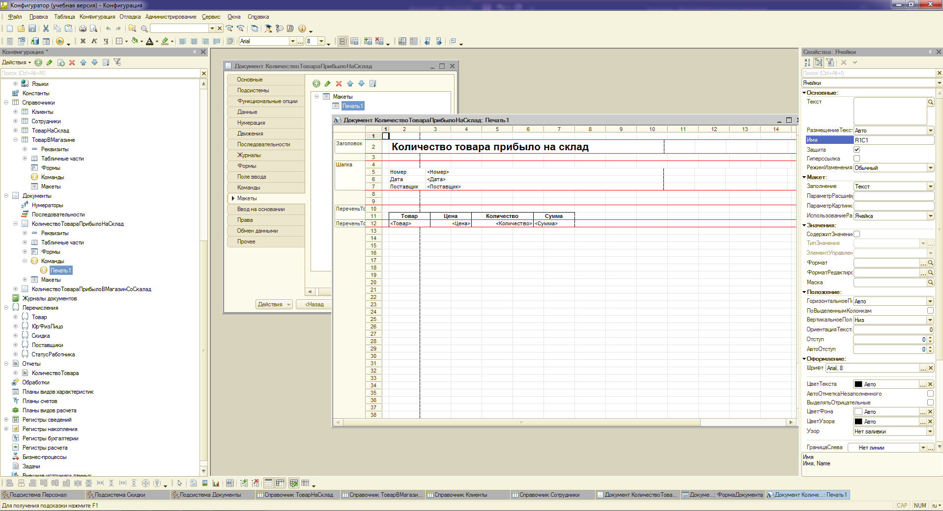The height and width of the screenshot is (511, 943).
Task: Click the <Назад button
Action: coord(314,304)
